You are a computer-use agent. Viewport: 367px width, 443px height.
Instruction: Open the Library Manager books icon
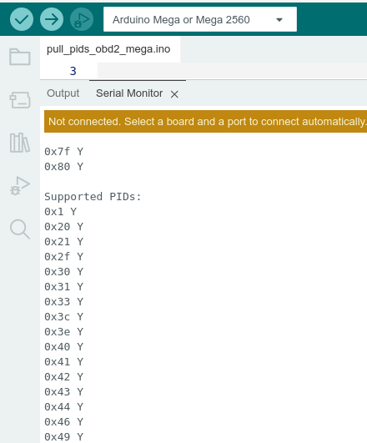(20, 143)
